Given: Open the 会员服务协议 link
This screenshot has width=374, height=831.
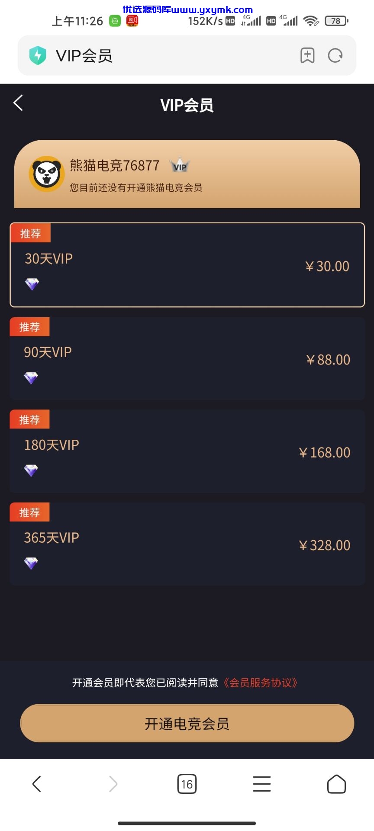Looking at the screenshot, I should coord(260,683).
